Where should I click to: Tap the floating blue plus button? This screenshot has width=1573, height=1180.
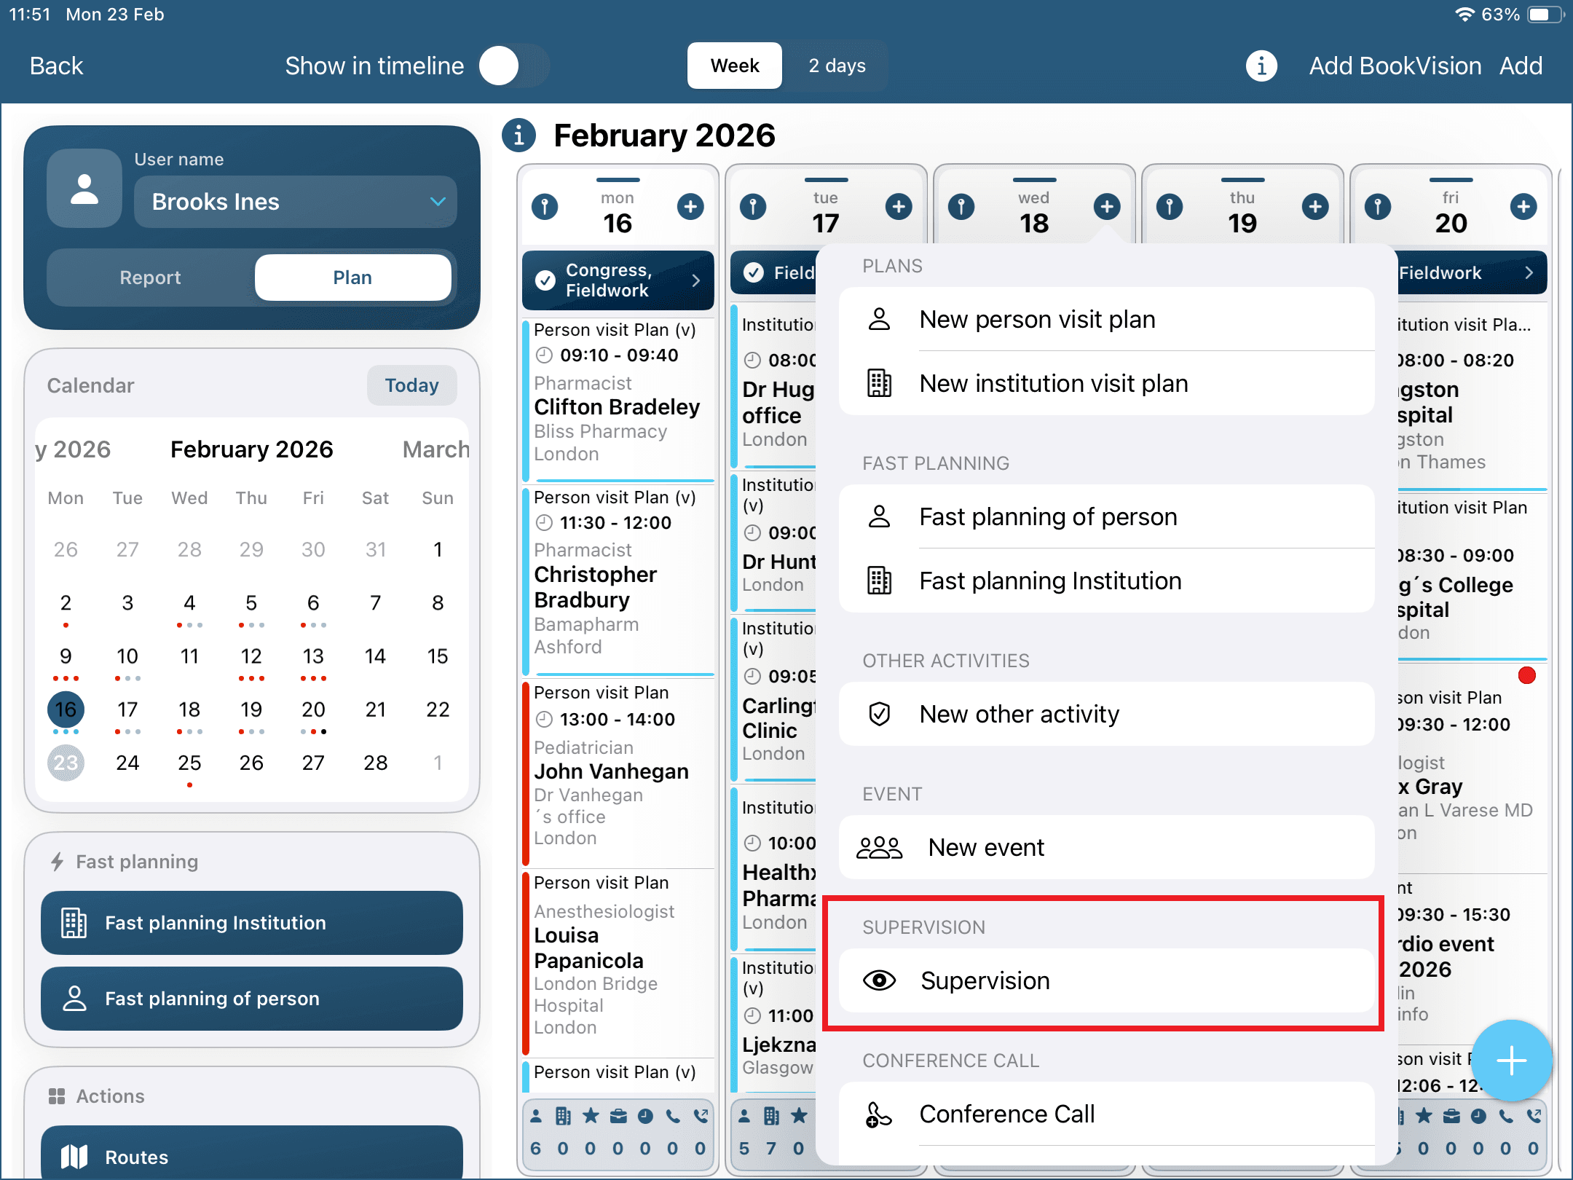[x=1511, y=1060]
